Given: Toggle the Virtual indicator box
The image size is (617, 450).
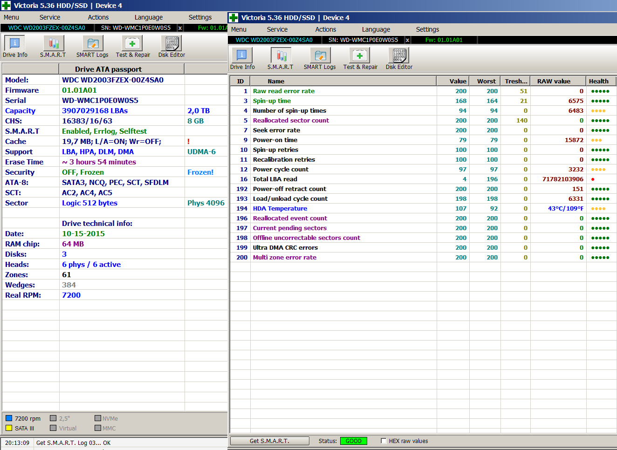Looking at the screenshot, I should click(53, 428).
